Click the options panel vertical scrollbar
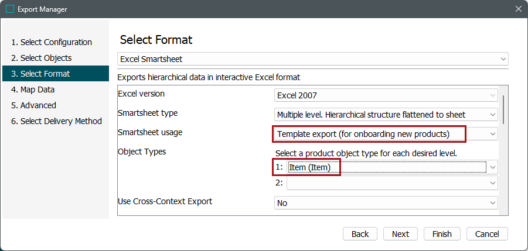This screenshot has height=251, width=528. pos(504,108)
